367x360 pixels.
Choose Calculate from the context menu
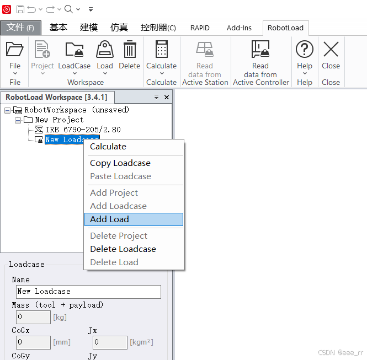(x=134, y=147)
